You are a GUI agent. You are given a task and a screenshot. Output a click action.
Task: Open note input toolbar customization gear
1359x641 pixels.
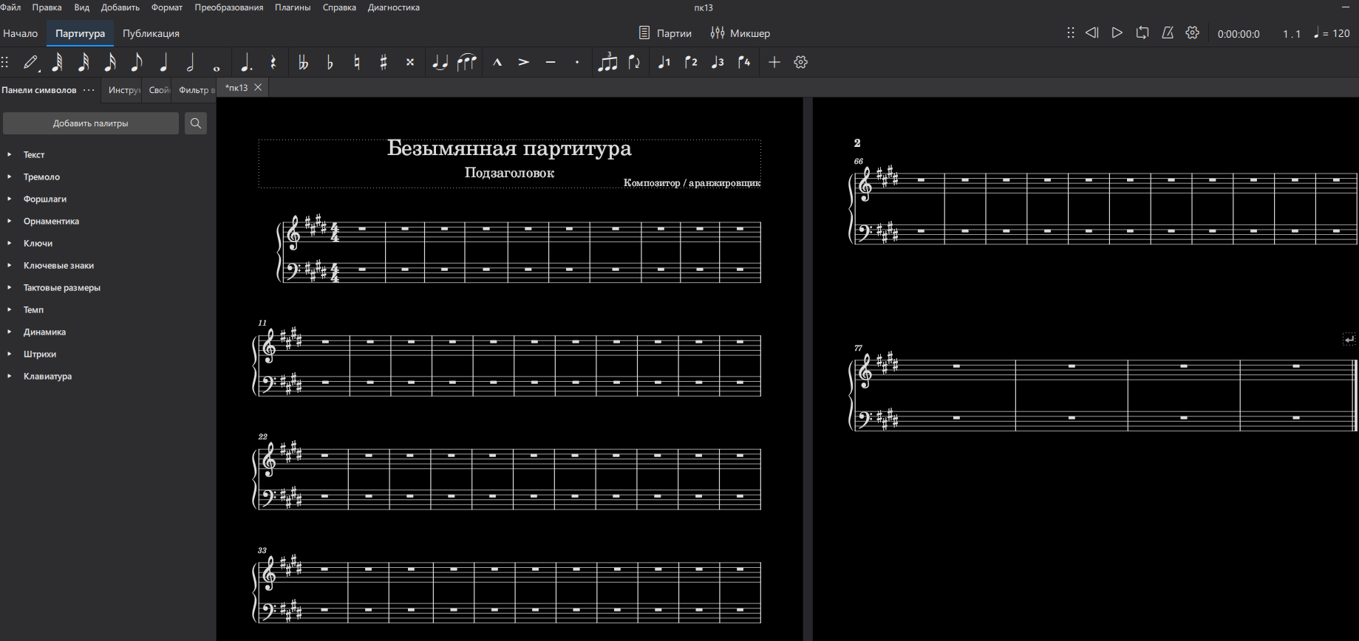pos(801,63)
